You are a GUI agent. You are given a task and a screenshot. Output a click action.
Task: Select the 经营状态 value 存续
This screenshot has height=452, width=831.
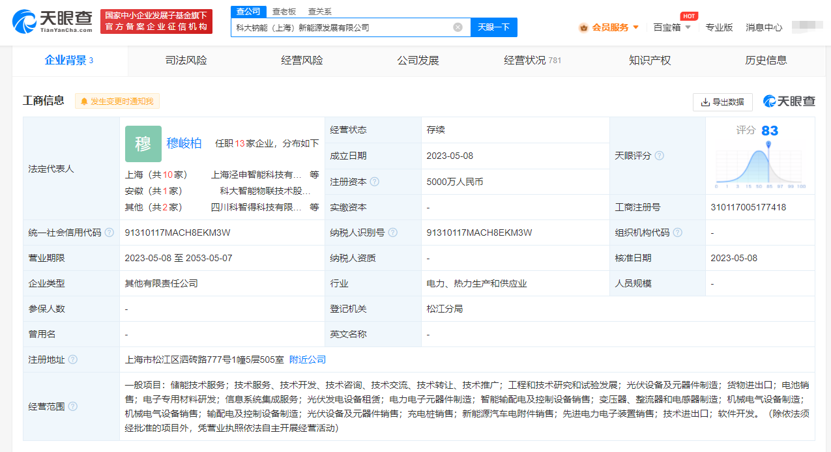pyautogui.click(x=436, y=130)
